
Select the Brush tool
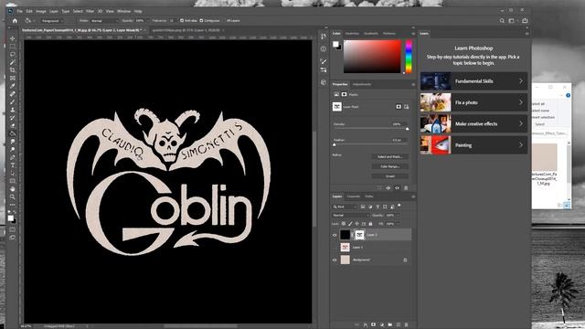coord(12,101)
